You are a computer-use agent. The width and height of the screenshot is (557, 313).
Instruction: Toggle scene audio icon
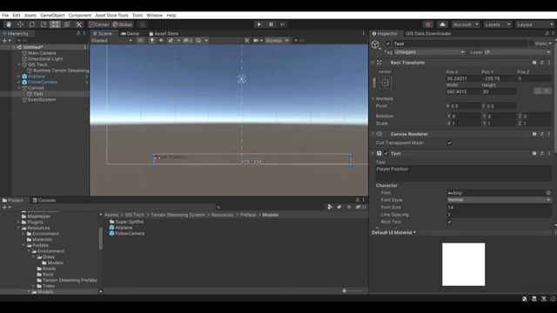tap(161, 41)
